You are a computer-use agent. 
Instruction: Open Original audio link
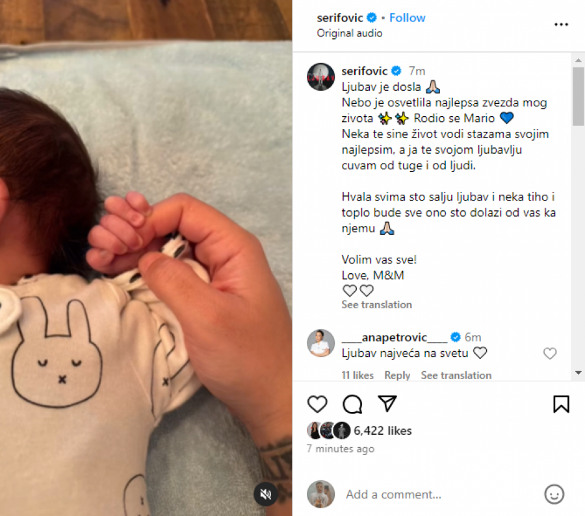tap(350, 33)
